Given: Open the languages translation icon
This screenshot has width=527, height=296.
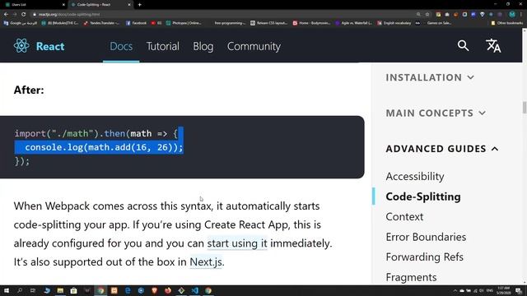Looking at the screenshot, I should (x=493, y=46).
